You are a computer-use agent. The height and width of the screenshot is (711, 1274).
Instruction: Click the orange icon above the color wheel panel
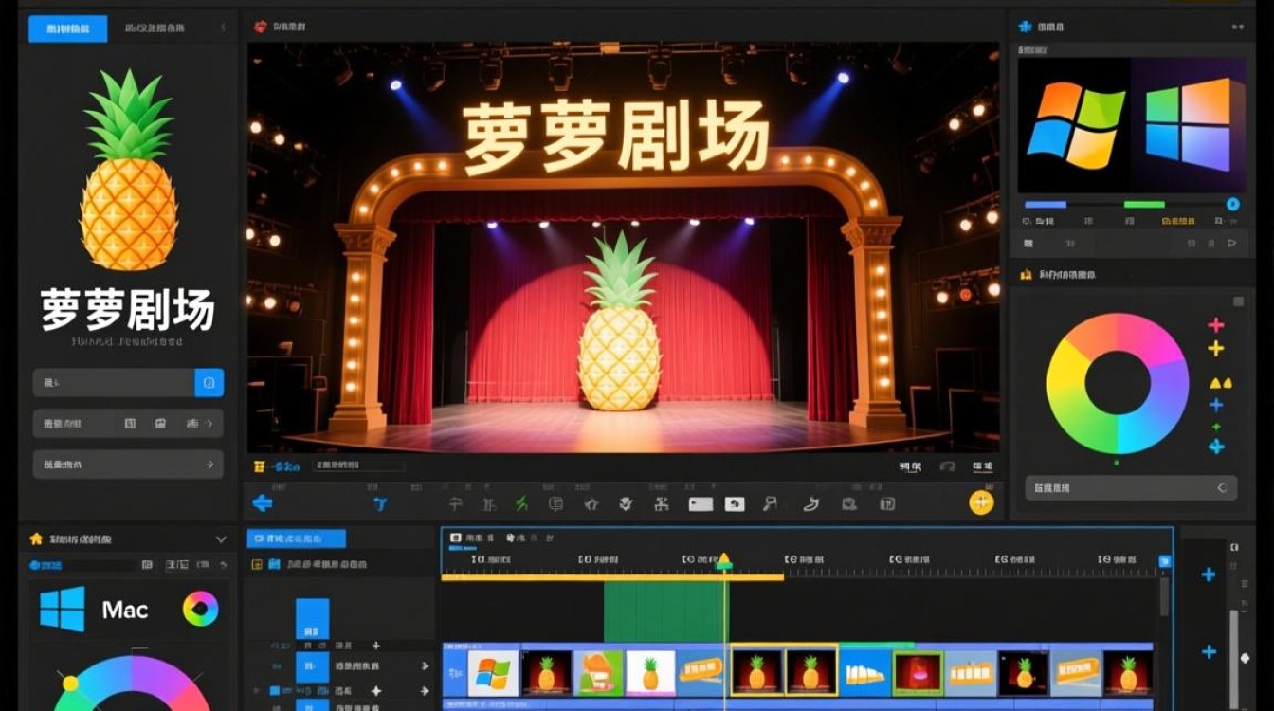[x=1025, y=274]
